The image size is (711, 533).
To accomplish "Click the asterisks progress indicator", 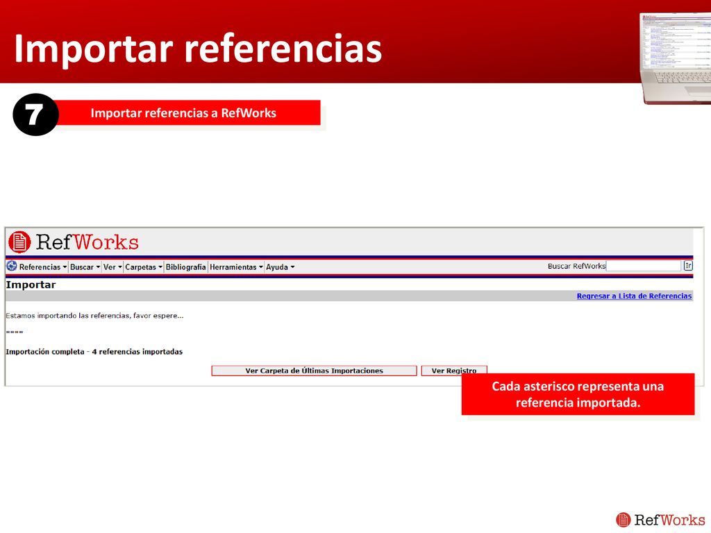I will coord(15,332).
